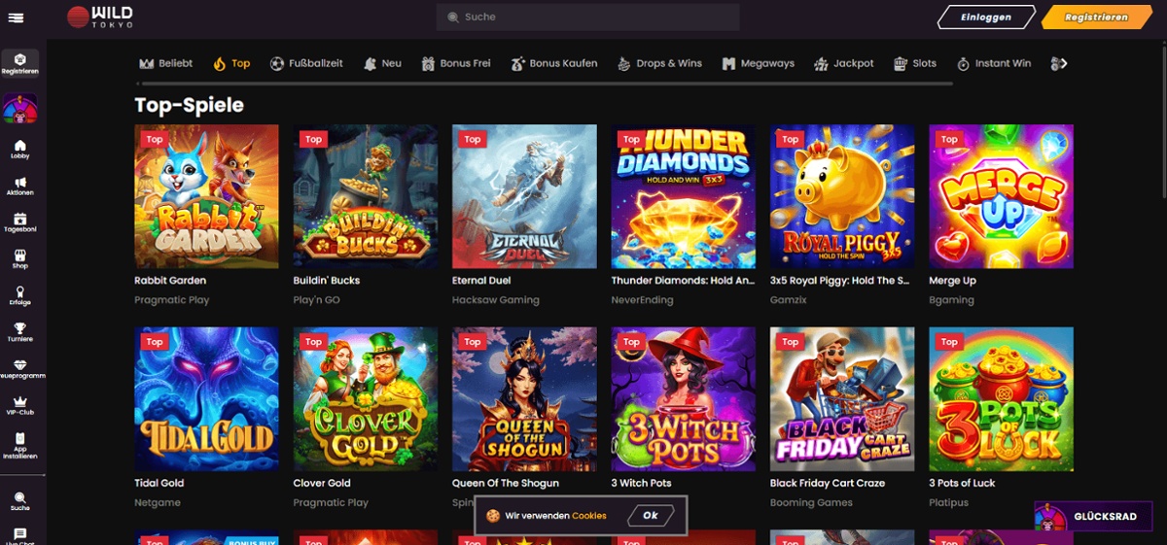Image resolution: width=1167 pixels, height=545 pixels.
Task: Open the Cookies link
Action: tap(589, 516)
